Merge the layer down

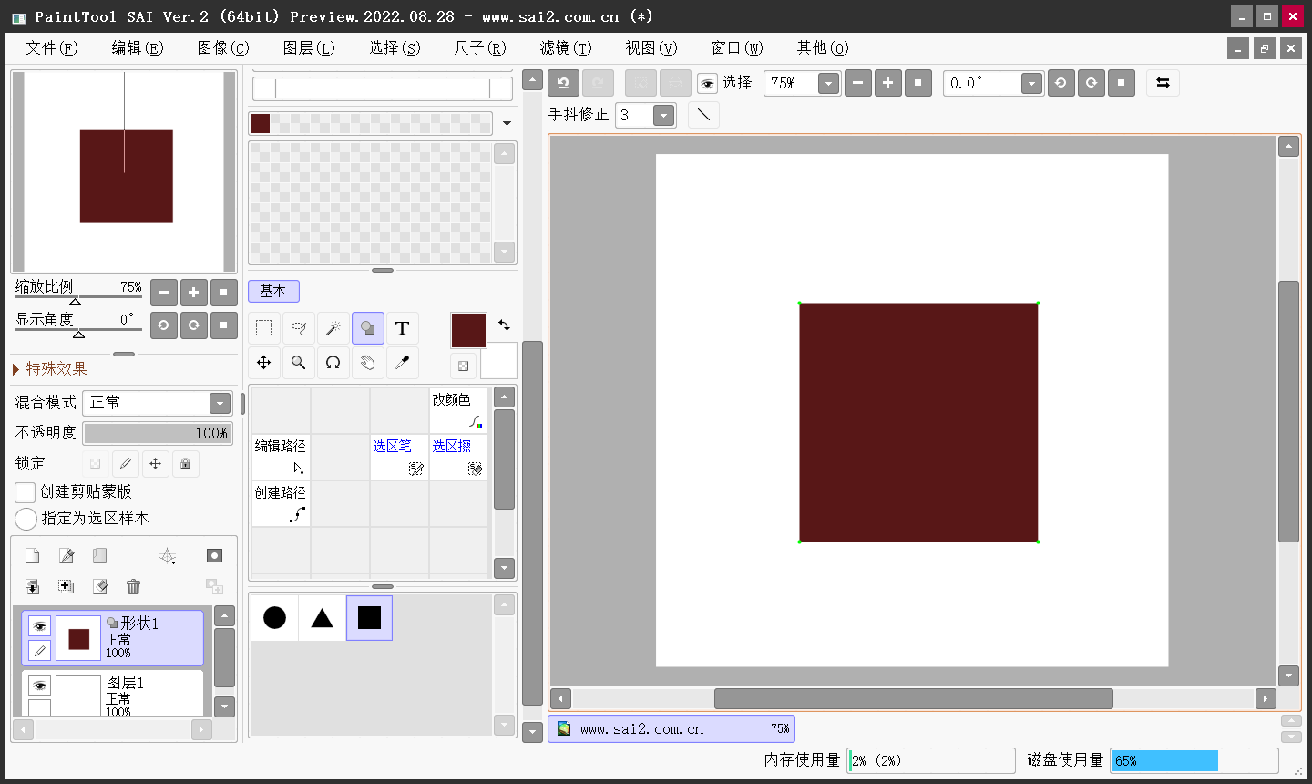67,587
